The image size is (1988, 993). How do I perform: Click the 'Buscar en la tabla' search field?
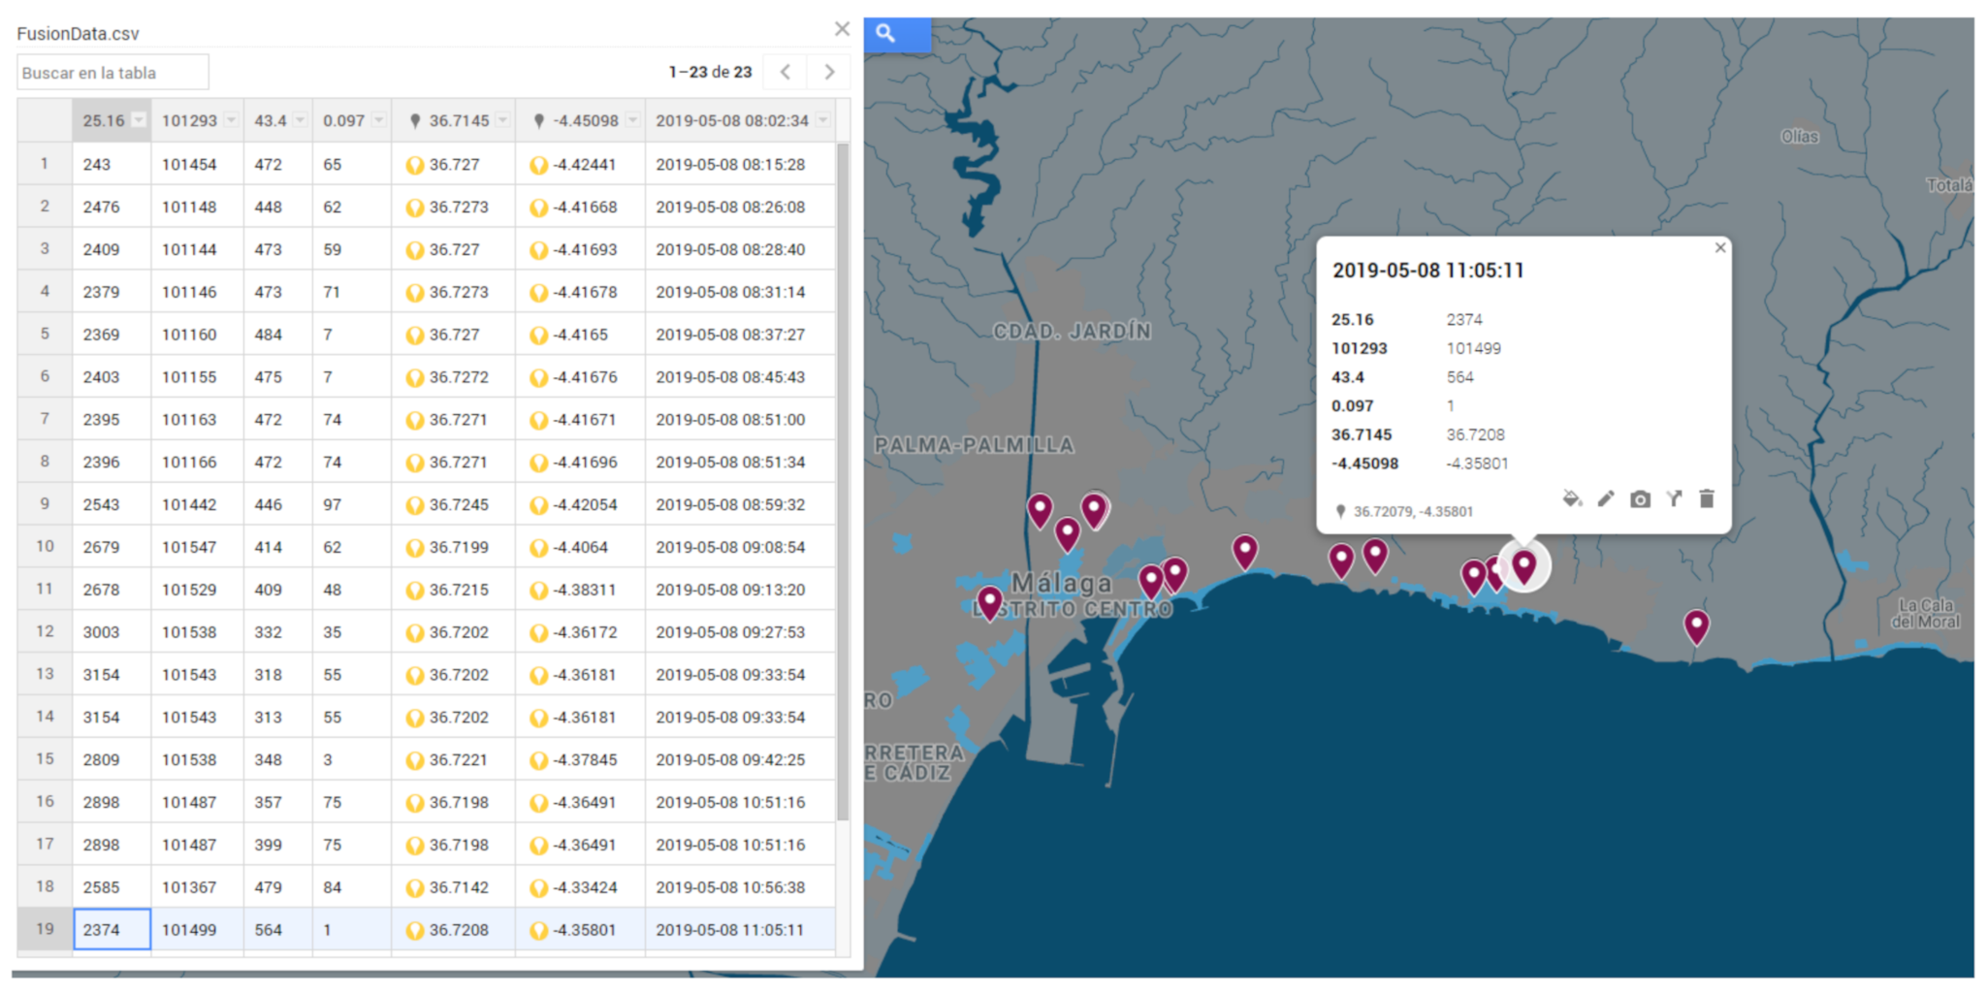click(112, 73)
